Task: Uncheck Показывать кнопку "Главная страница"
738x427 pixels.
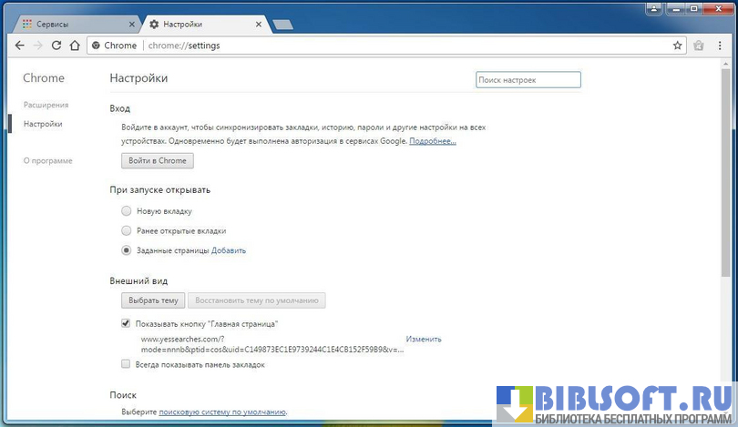Action: [127, 324]
